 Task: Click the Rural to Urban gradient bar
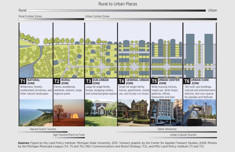tap(118, 10)
